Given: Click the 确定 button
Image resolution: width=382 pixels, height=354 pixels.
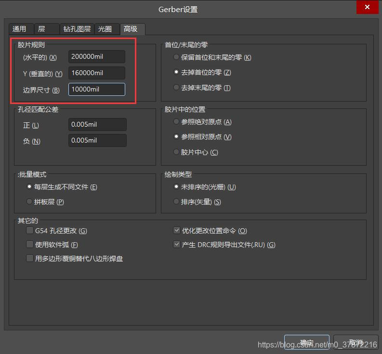Looking at the screenshot, I should pyautogui.click(x=307, y=342).
